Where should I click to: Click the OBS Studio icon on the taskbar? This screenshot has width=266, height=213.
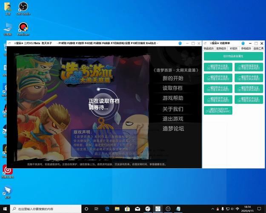coord(168,209)
